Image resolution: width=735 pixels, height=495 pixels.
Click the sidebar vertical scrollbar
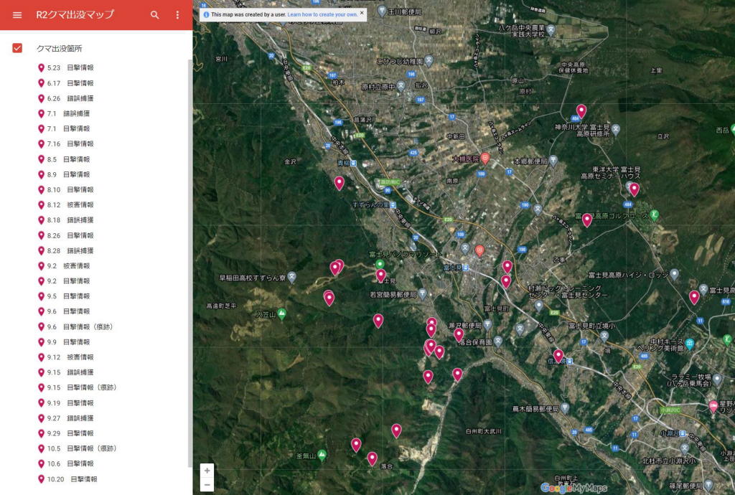point(189,258)
